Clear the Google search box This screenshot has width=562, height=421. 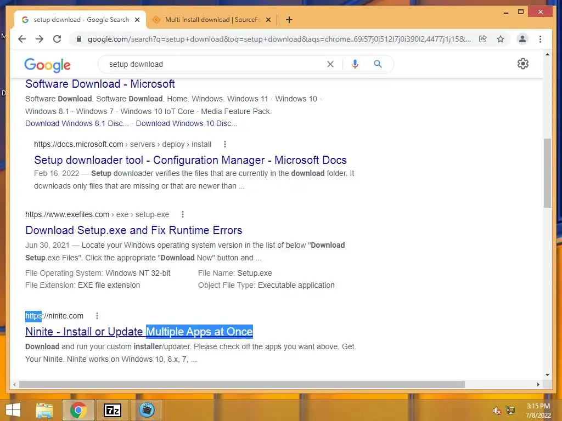(330, 64)
